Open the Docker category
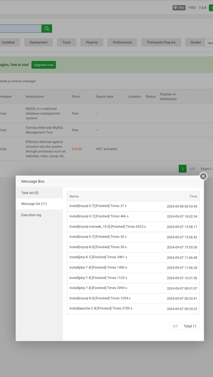The width and height of the screenshot is (213, 377). tap(196, 42)
